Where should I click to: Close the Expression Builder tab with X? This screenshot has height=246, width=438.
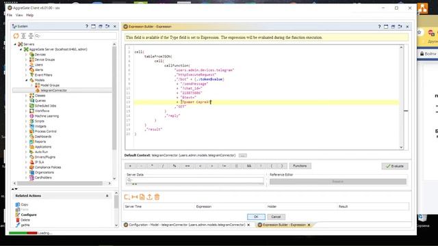(309, 225)
